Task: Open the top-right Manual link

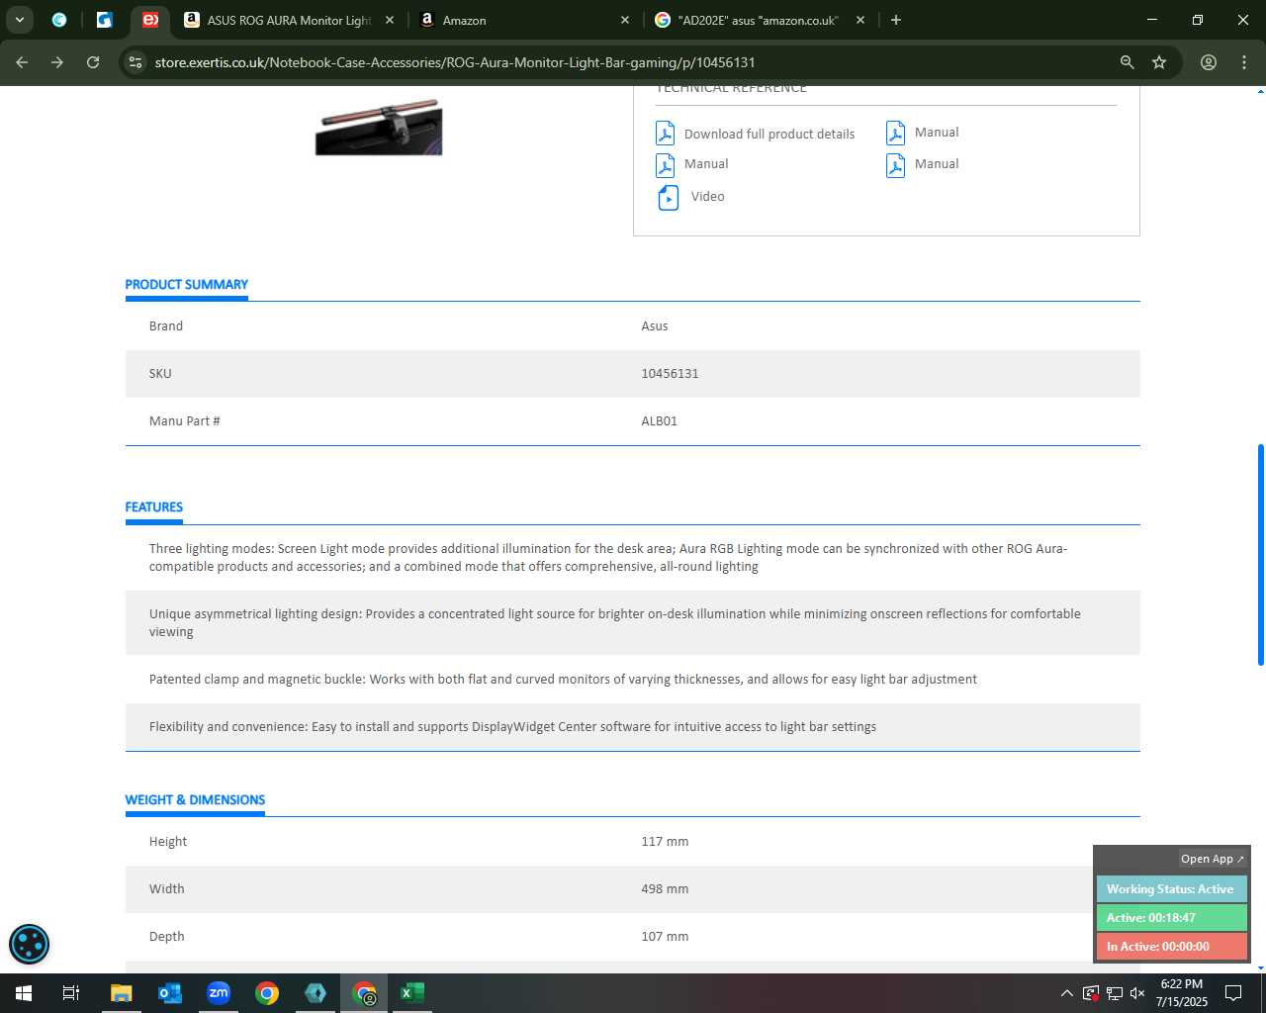Action: click(937, 133)
